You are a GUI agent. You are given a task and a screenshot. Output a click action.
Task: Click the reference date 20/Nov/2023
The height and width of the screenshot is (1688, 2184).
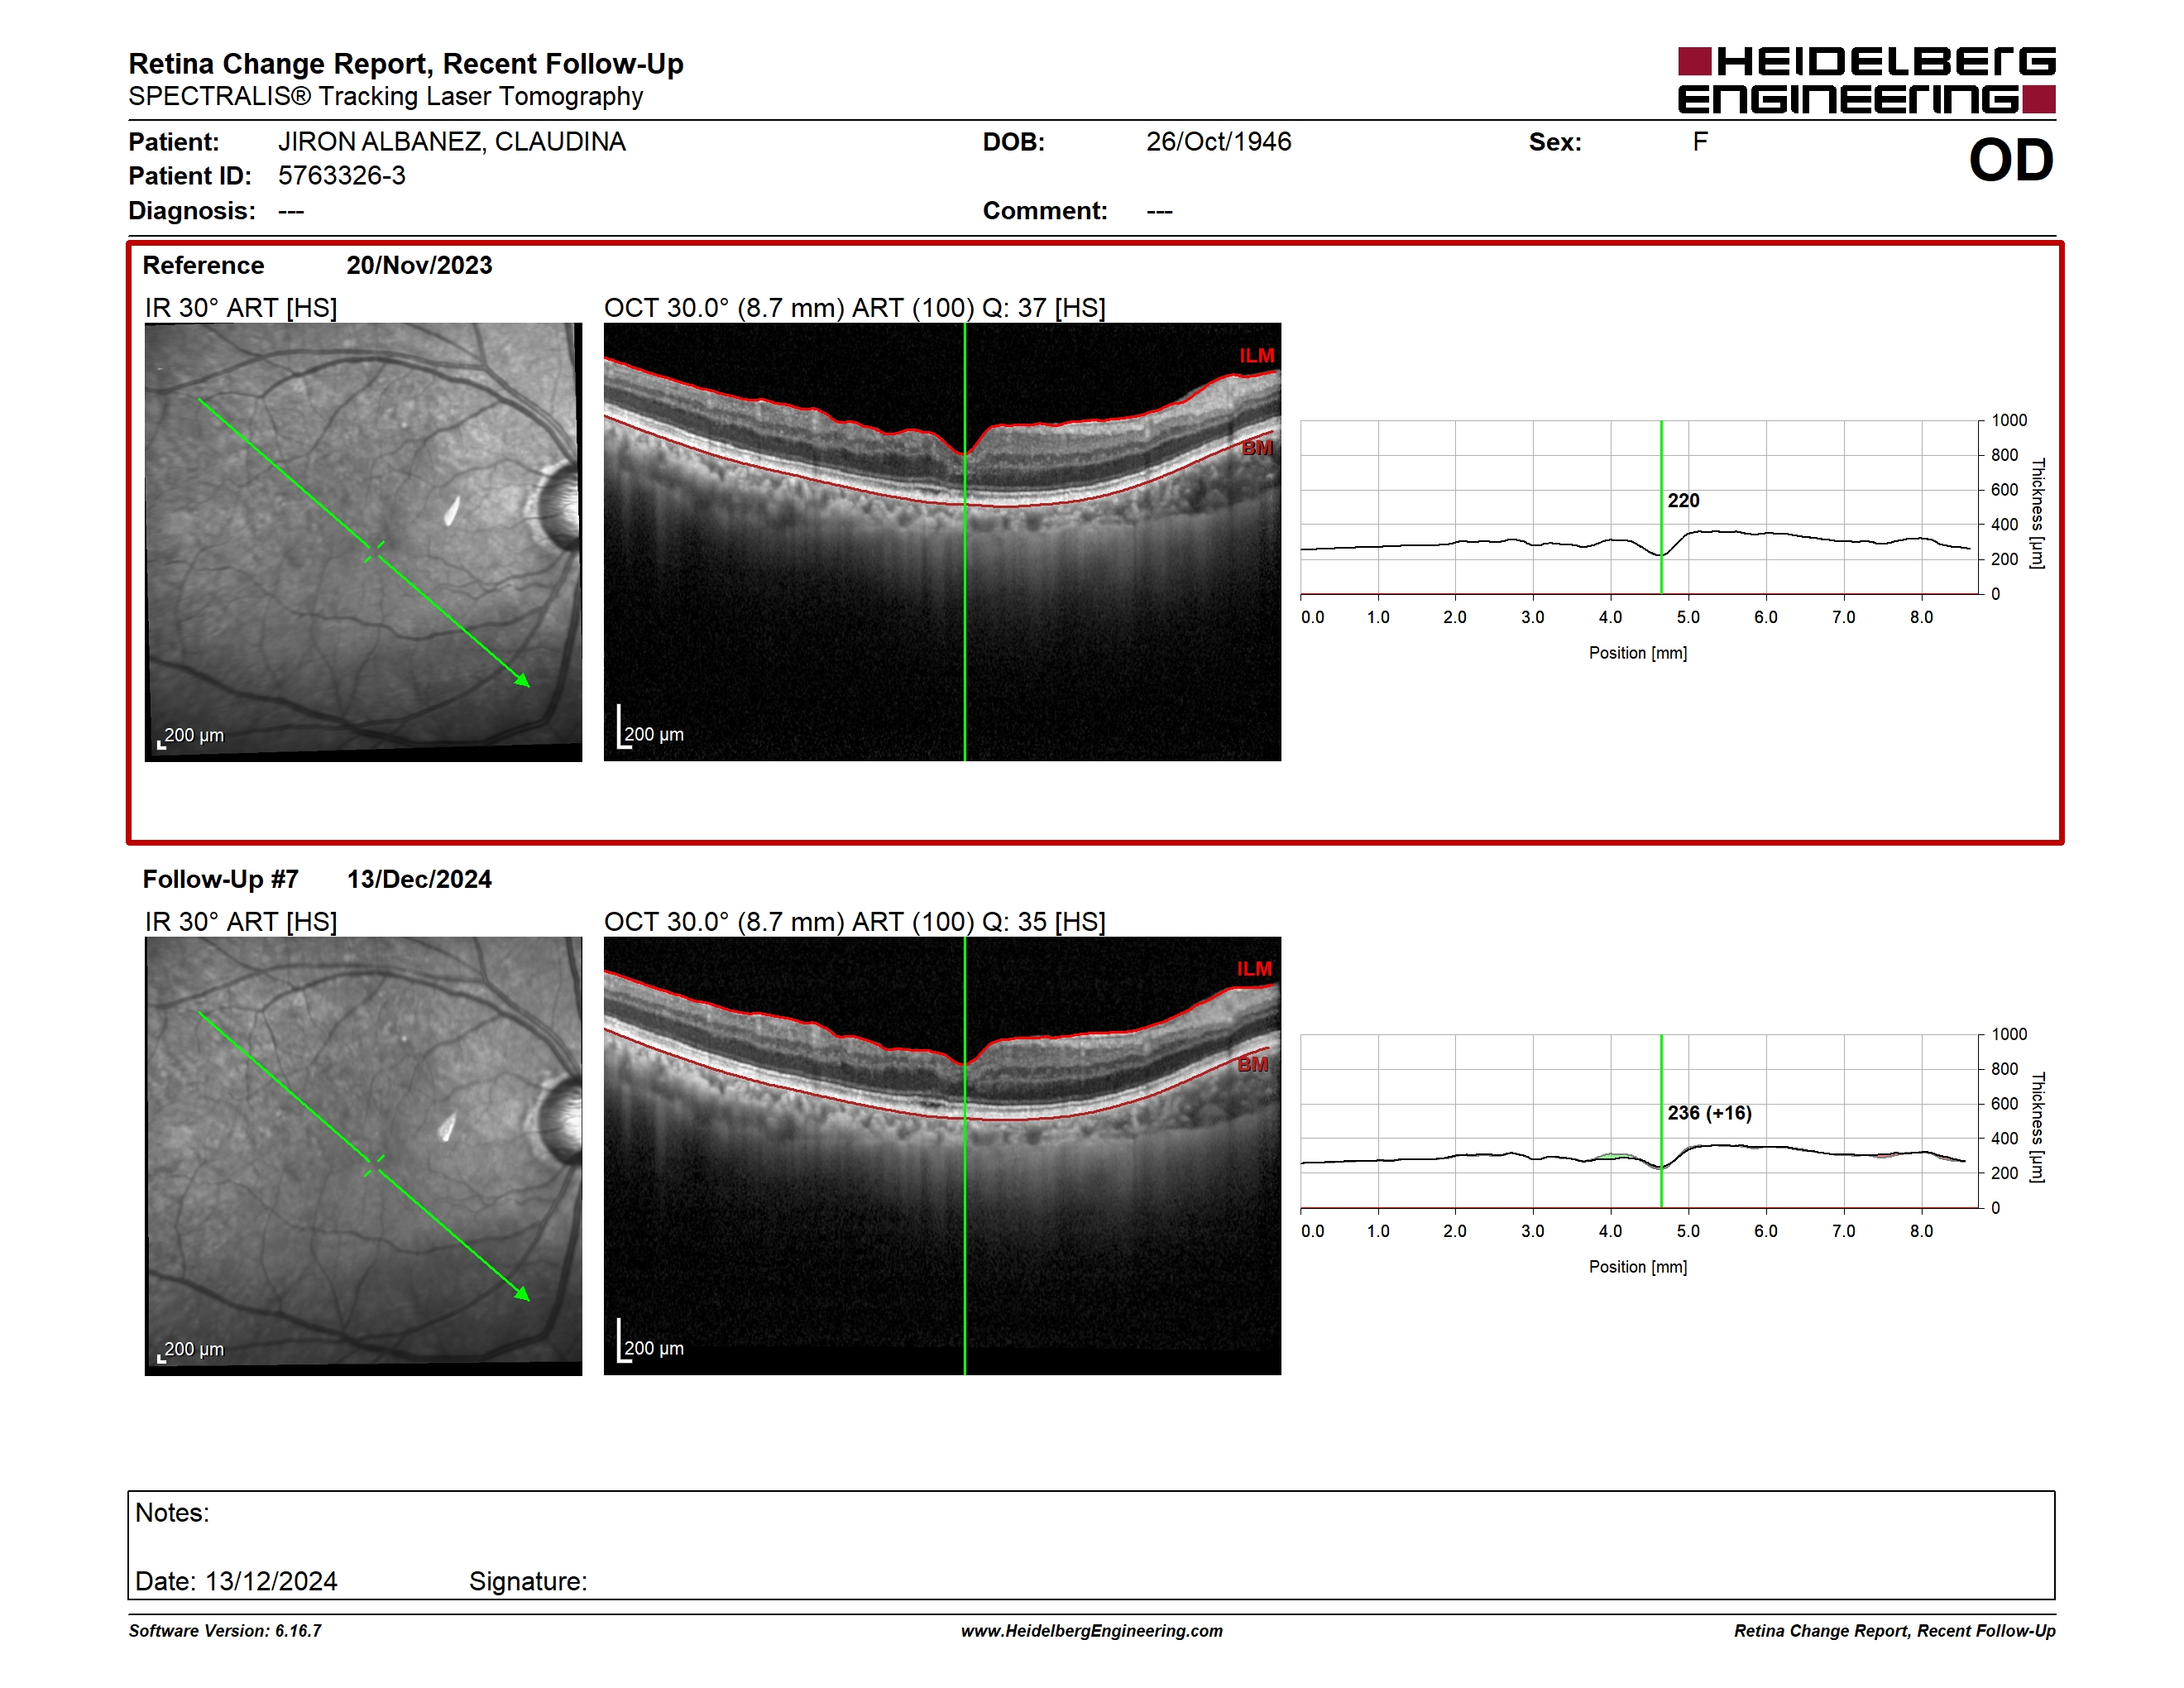pos(419,265)
